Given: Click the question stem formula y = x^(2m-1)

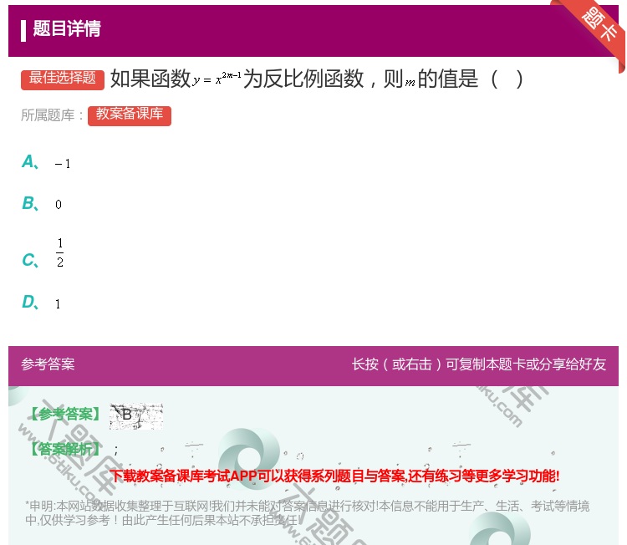Looking at the screenshot, I should [x=217, y=79].
